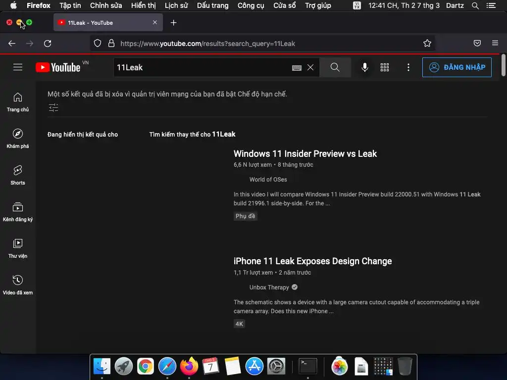507x380 pixels.
Task: Go back in Firefox
Action: (12, 44)
